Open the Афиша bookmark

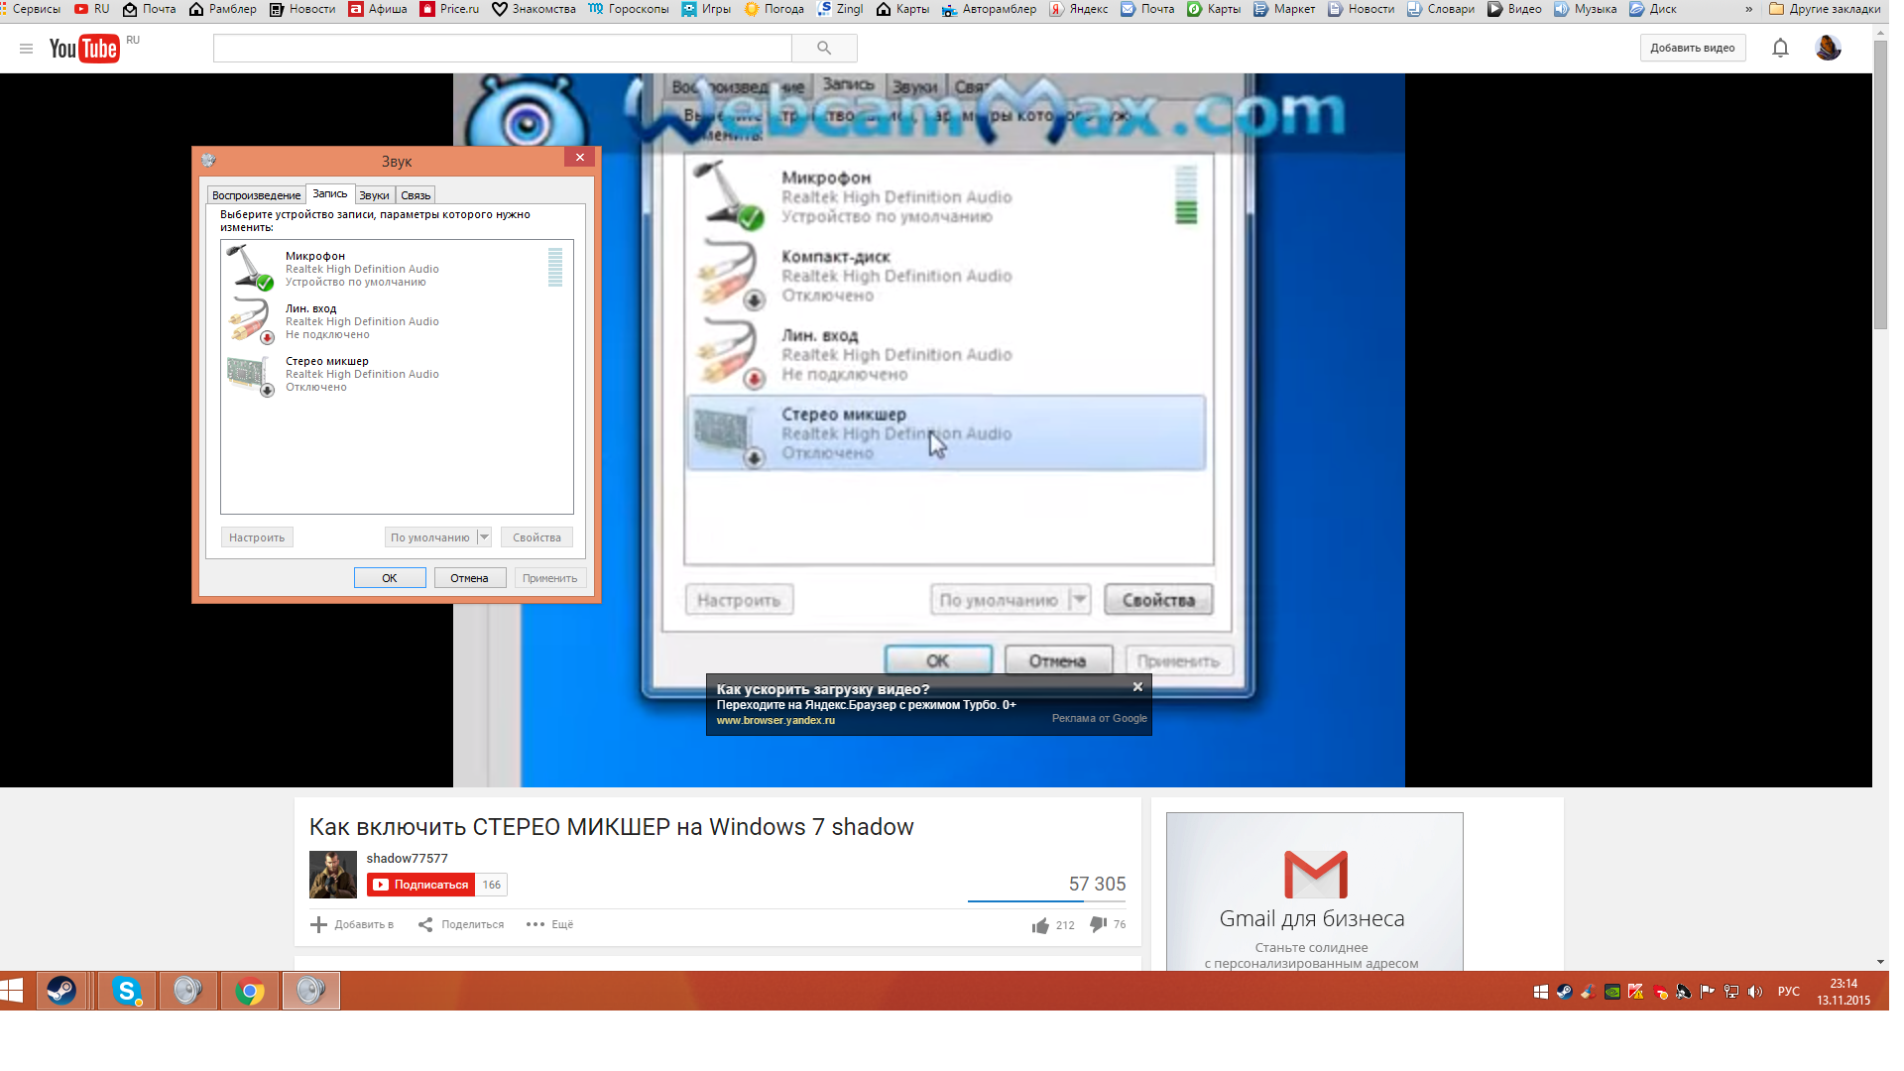[x=378, y=9]
